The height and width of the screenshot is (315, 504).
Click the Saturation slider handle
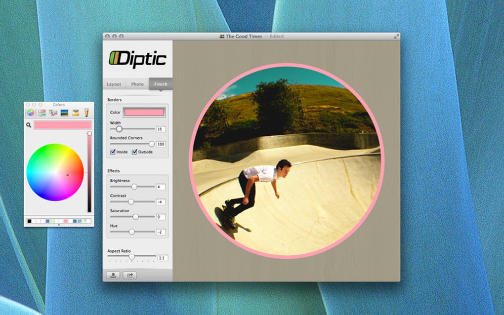pos(136,217)
